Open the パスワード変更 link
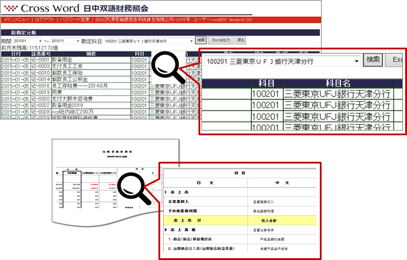The image size is (407, 260). coord(75,19)
